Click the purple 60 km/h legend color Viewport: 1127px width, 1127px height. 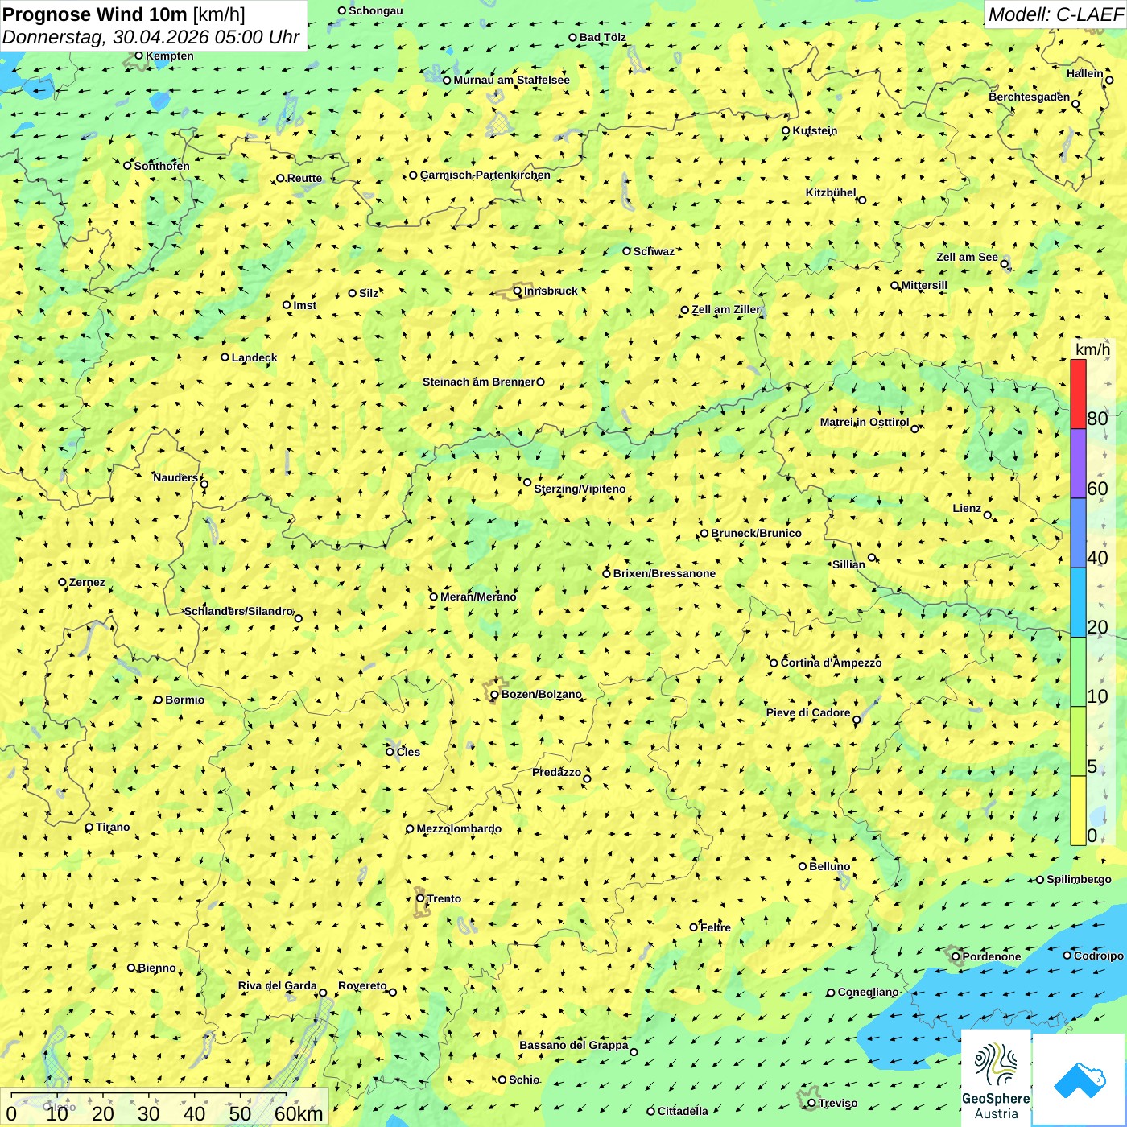coord(1078,464)
